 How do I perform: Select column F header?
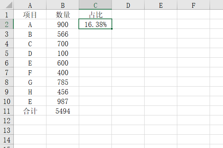tap(193, 5)
